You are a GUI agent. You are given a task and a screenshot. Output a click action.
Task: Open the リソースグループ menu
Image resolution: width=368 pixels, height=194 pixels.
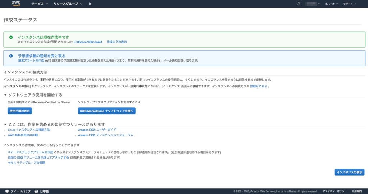pyautogui.click(x=68, y=4)
